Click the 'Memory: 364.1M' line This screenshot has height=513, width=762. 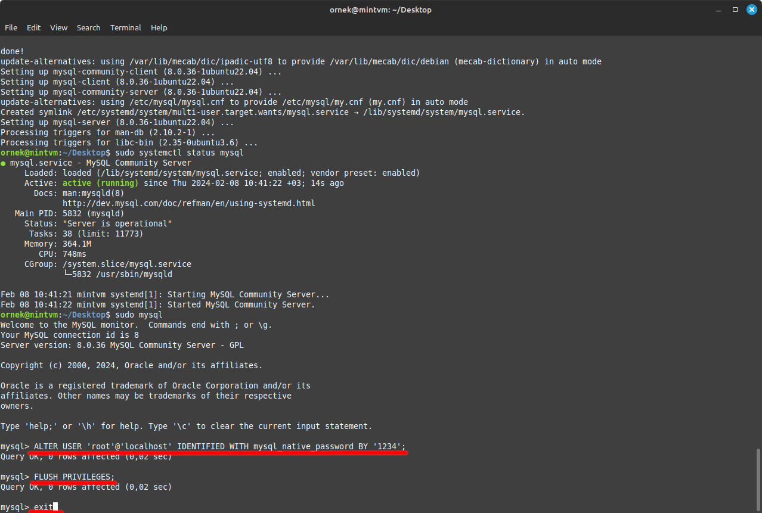tap(58, 244)
